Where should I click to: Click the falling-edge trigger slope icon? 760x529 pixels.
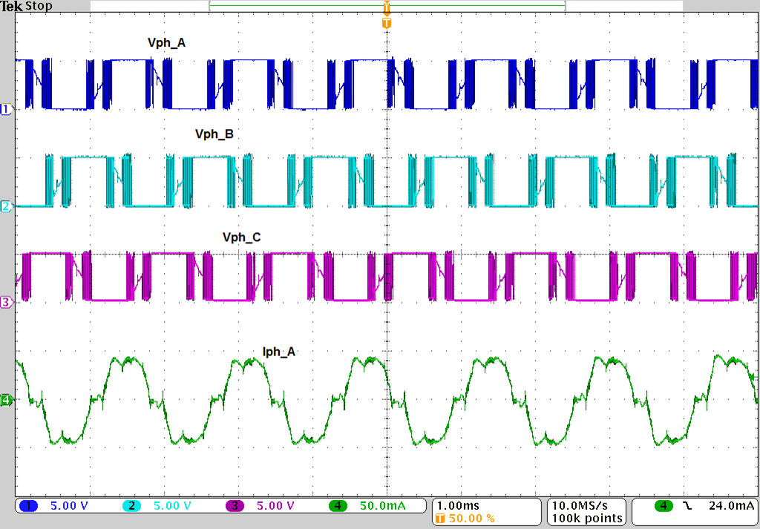click(687, 506)
